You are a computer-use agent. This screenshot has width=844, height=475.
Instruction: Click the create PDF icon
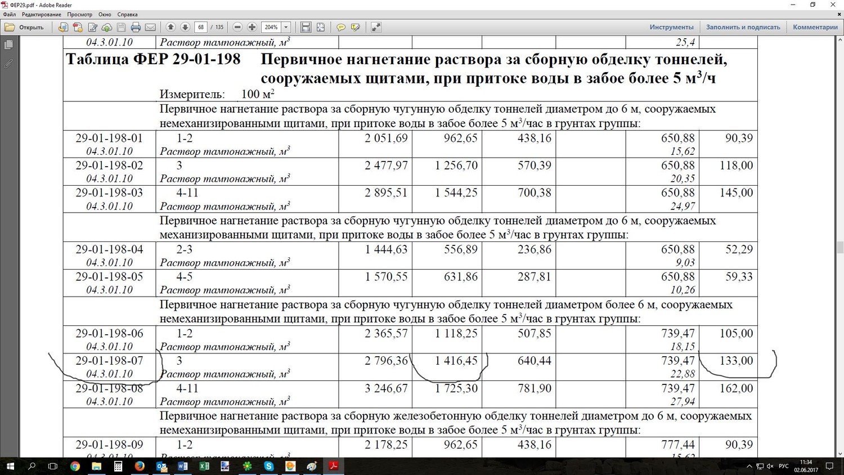[78, 27]
